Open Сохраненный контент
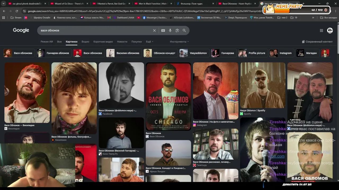This screenshot has height=190, width=339. pyautogui.click(x=317, y=42)
